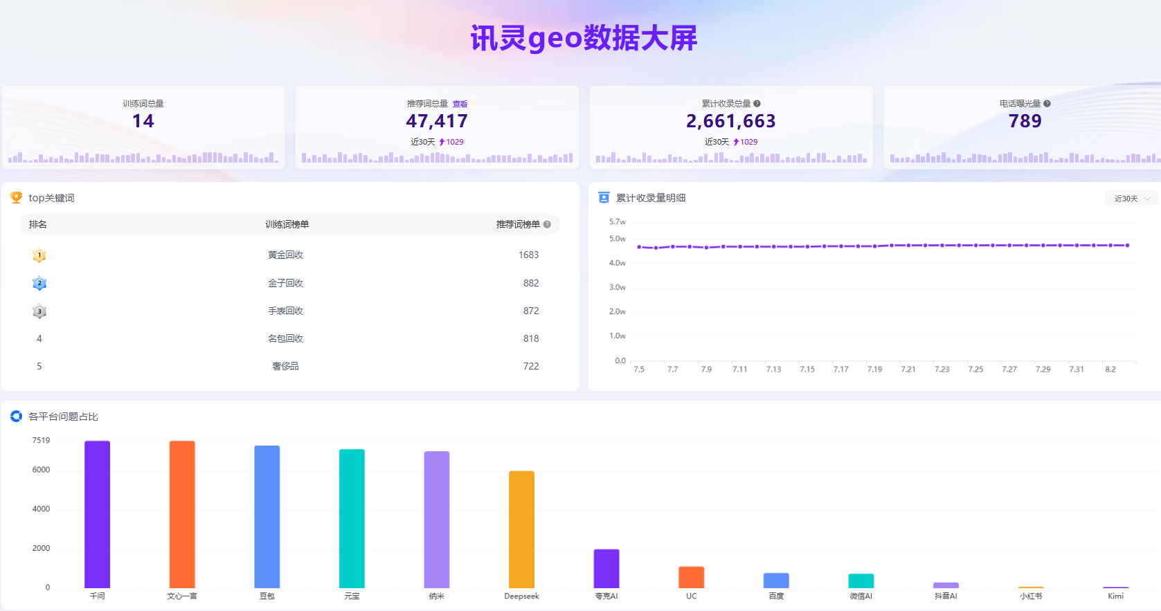Screen dimensions: 1161x611
Task: Click the up-arrow icon under 47,417
Action: [x=442, y=142]
